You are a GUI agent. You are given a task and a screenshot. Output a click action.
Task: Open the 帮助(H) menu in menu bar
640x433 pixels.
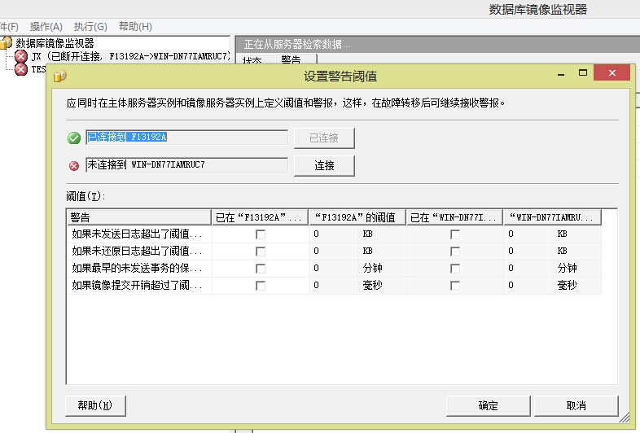134,27
